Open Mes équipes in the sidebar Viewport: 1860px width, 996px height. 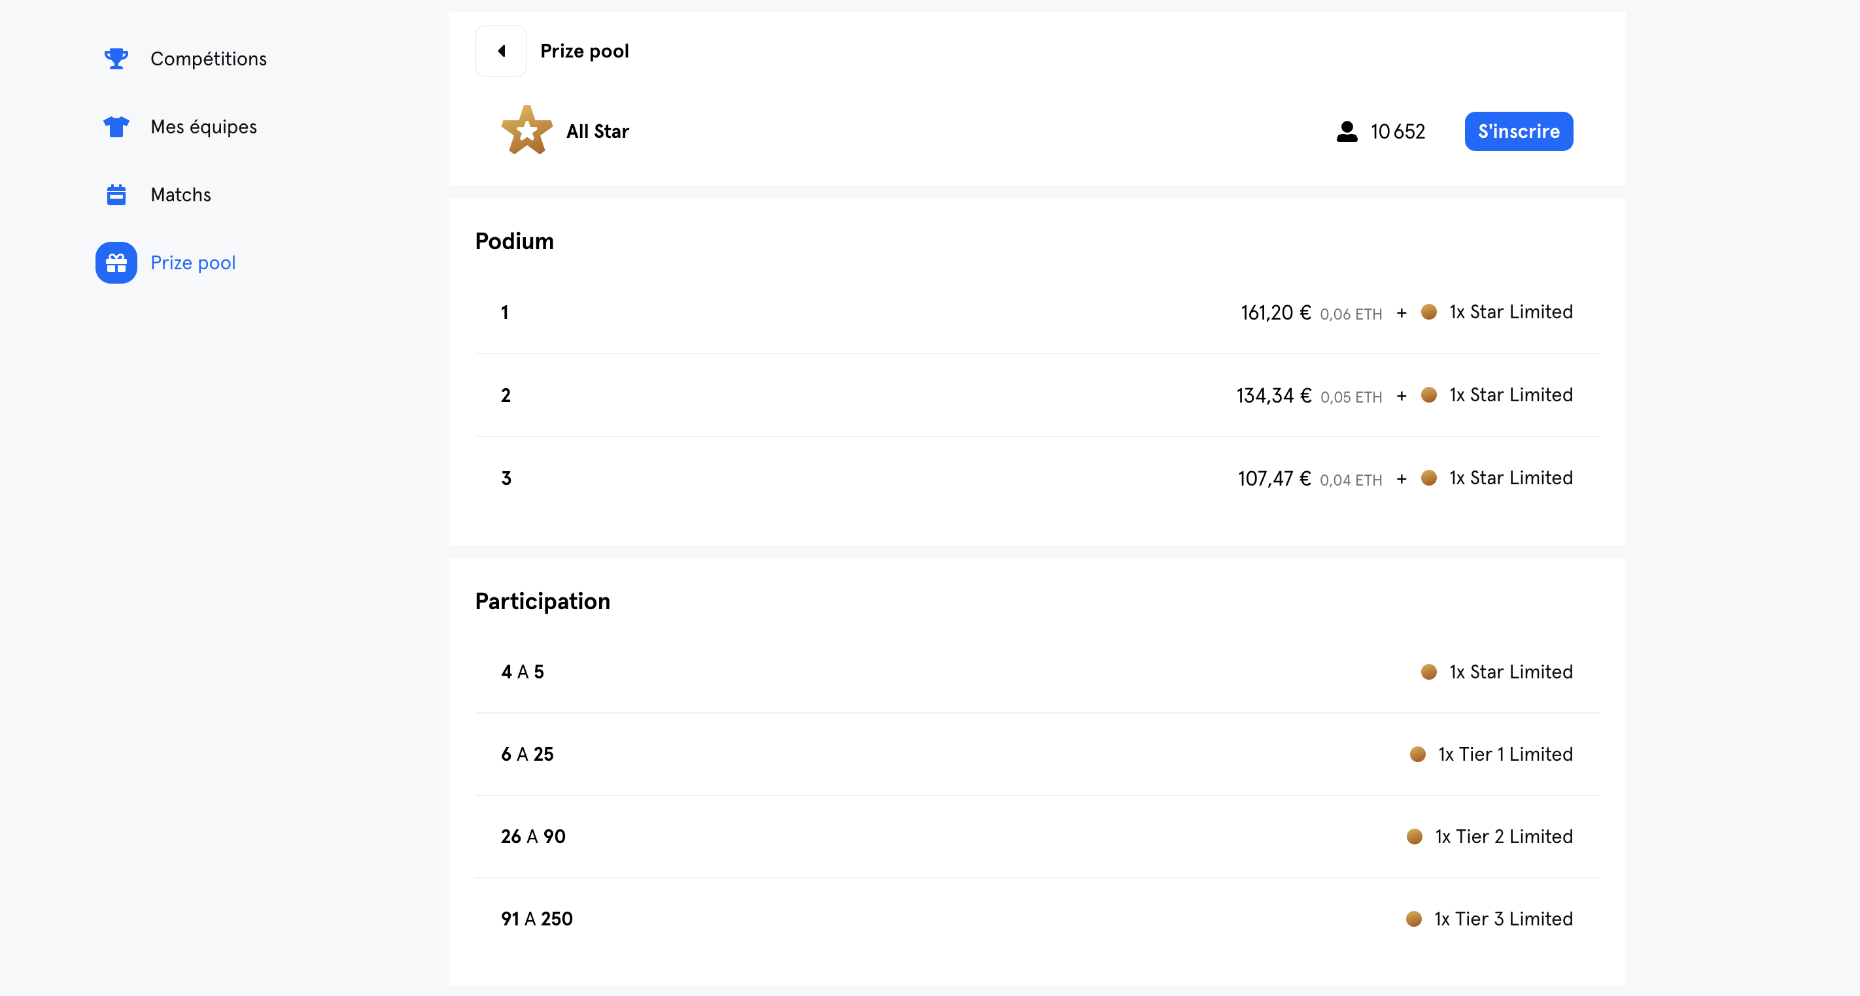[203, 127]
